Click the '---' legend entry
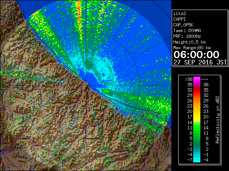The width and height of the screenshot is (229, 171). pyautogui.click(x=205, y=79)
